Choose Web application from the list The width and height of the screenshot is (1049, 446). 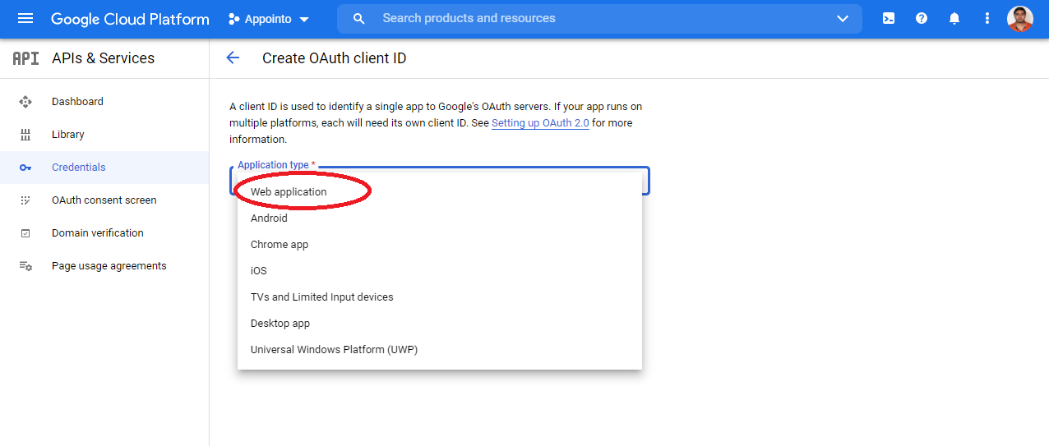tap(440, 192)
